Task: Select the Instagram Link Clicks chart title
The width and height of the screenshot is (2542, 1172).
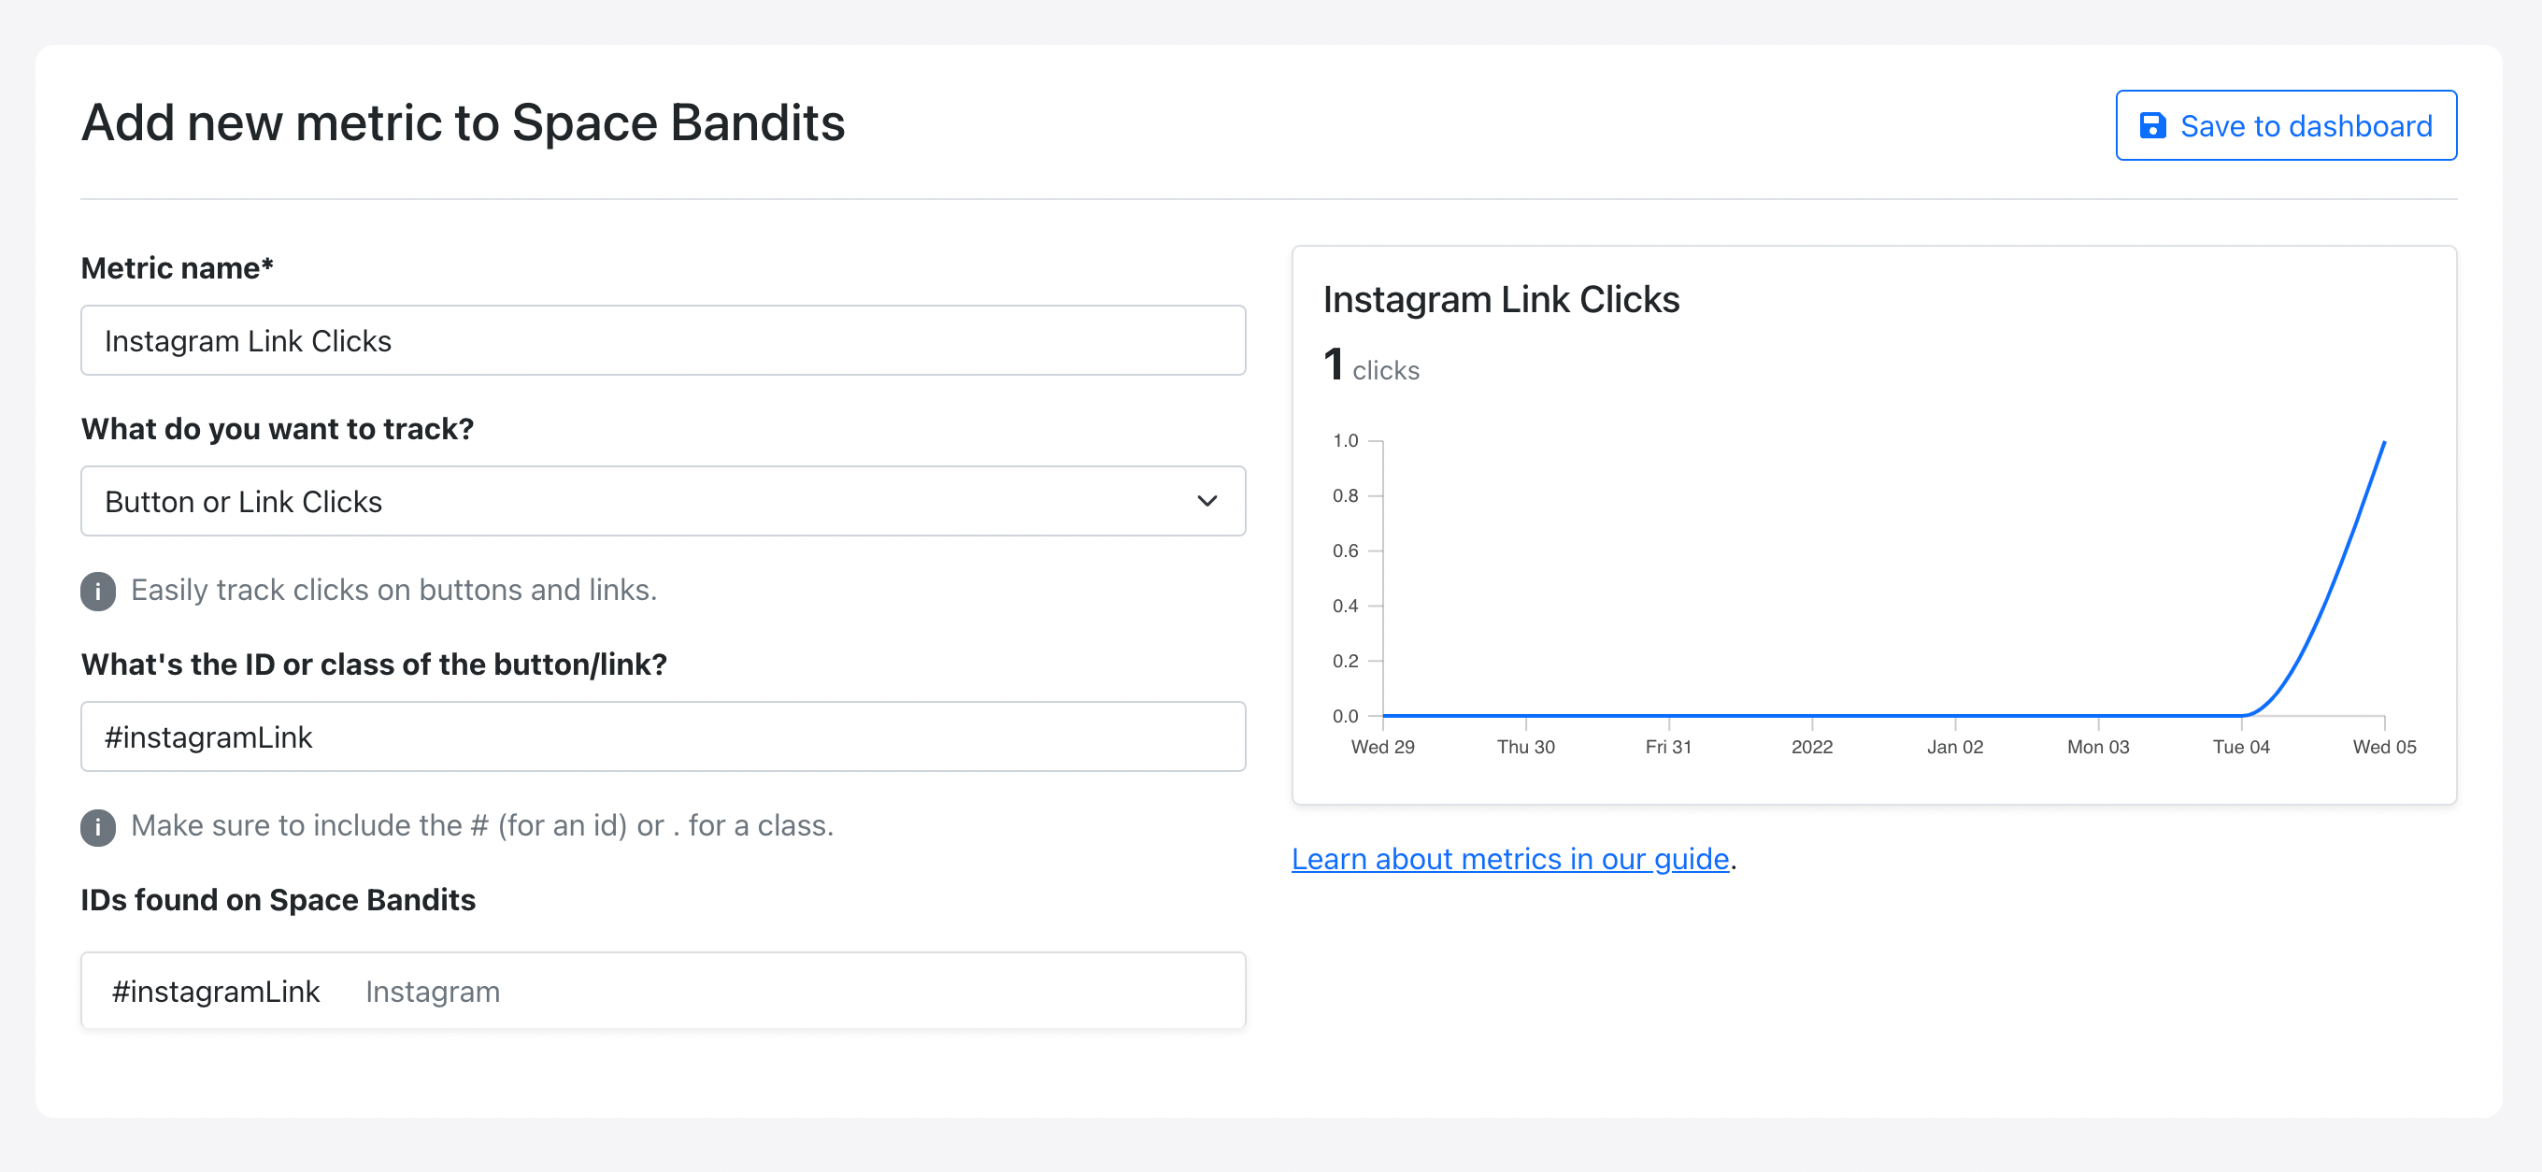Action: (1501, 300)
